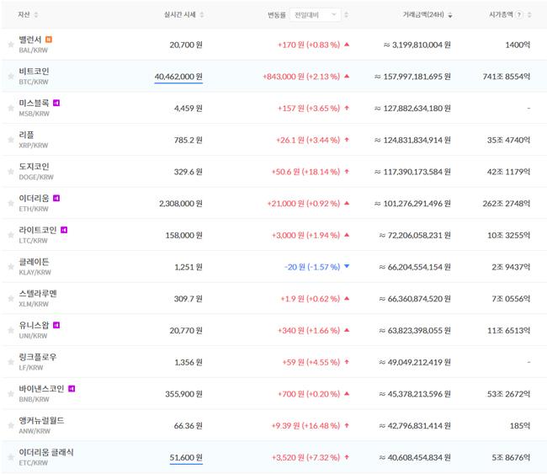Click sort arrows beside the 전일대비 dropdown
The height and width of the screenshot is (474, 547).
point(347,15)
